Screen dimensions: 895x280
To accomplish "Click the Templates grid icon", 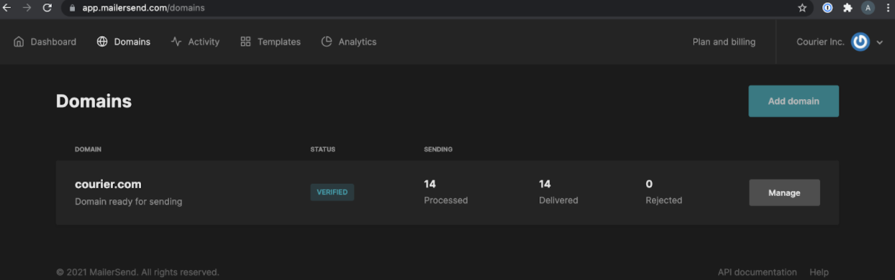I will 245,42.
